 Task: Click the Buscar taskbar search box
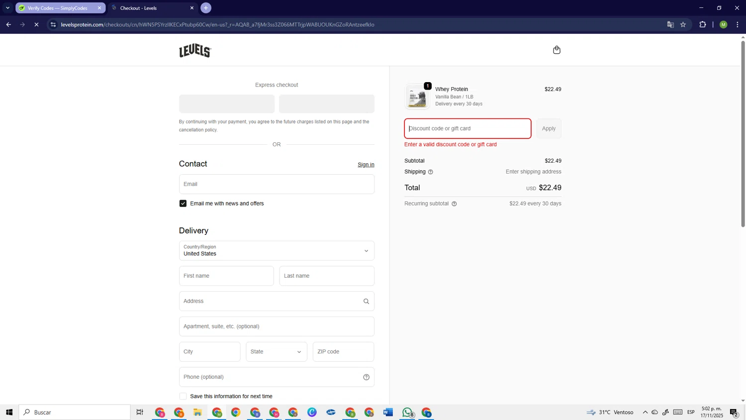point(75,412)
